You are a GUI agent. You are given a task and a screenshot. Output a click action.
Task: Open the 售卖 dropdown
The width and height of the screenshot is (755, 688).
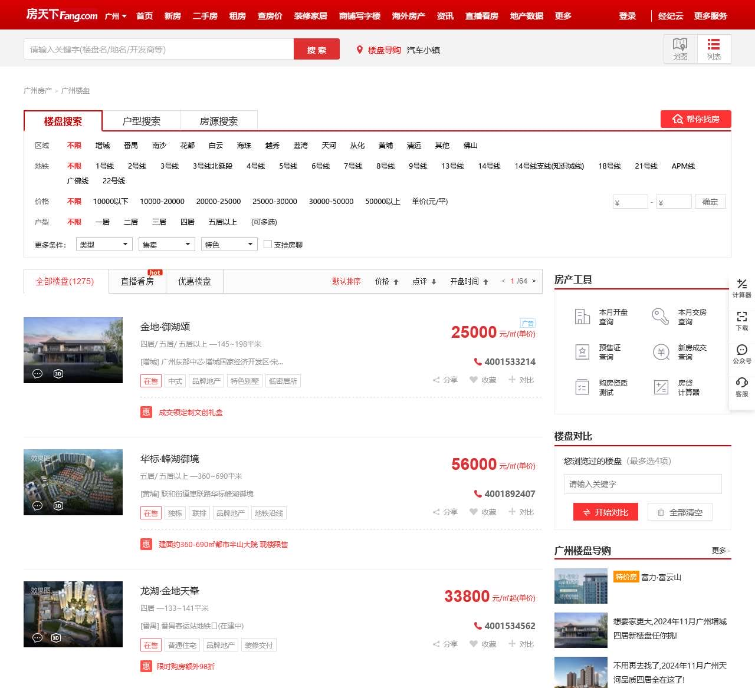(167, 244)
